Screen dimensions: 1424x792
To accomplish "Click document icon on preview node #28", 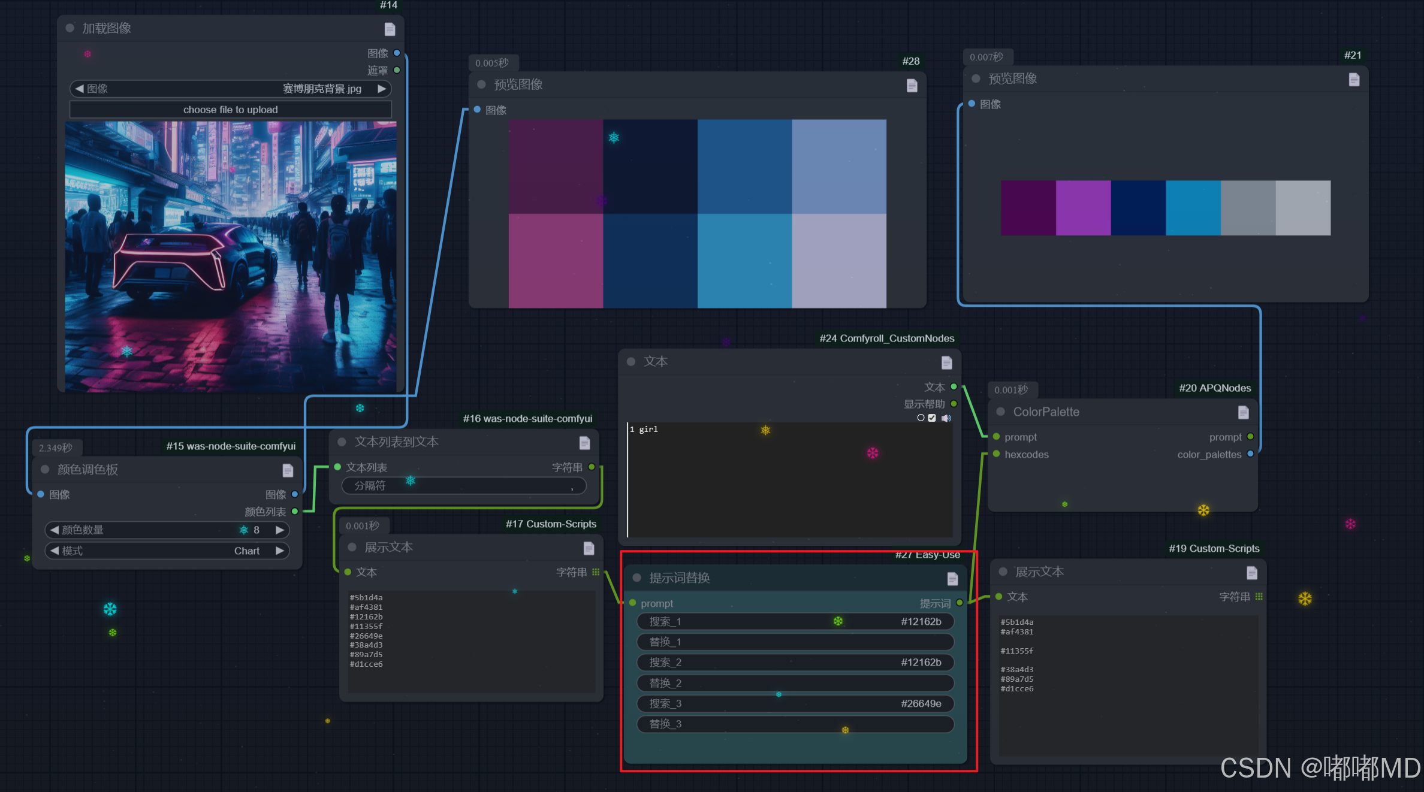I will pos(912,85).
